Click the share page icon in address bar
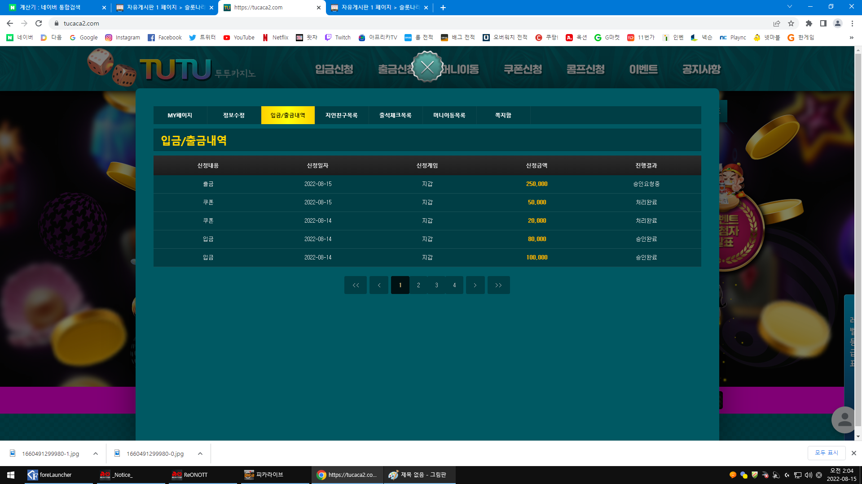The width and height of the screenshot is (862, 484). (x=777, y=23)
